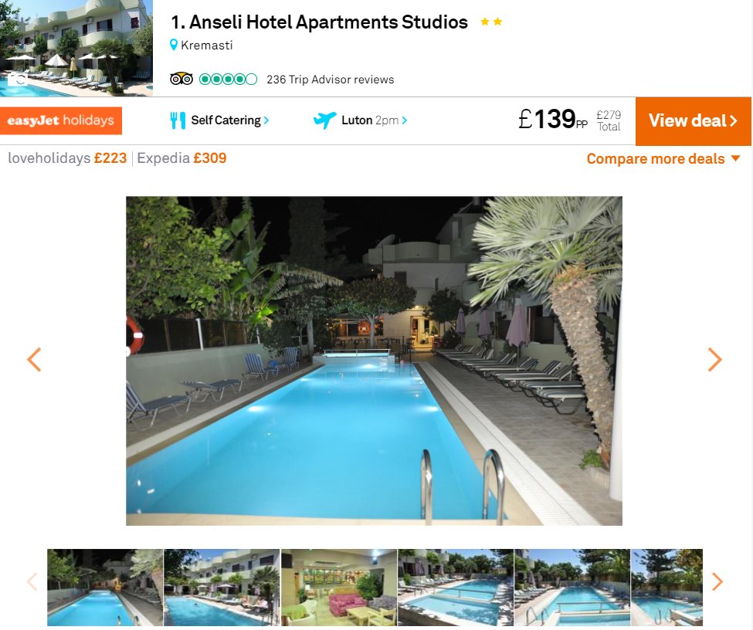753x630 pixels.
Task: Click the fork and knife catering icon
Action: [178, 120]
